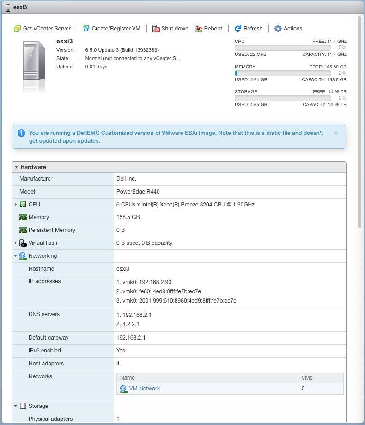Click the Persistent Memory icon
The image size is (365, 425).
click(23, 230)
